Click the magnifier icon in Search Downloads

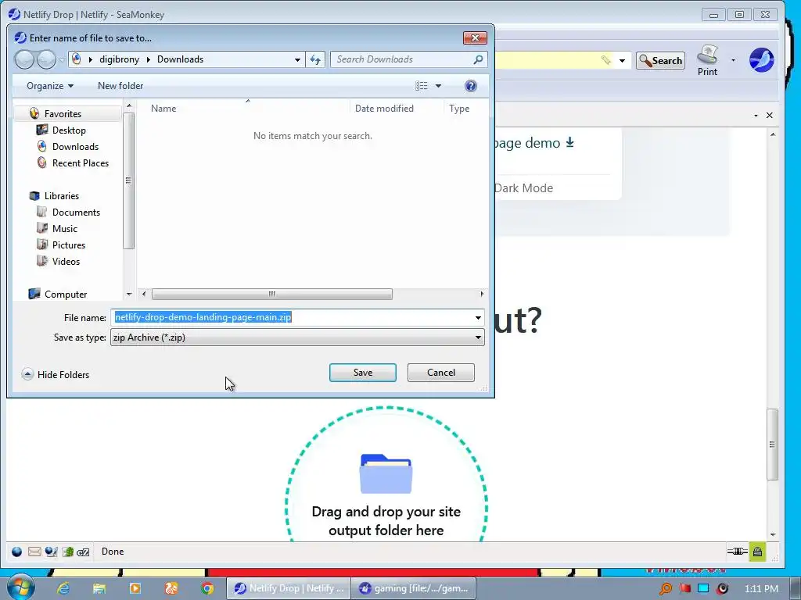pos(478,59)
